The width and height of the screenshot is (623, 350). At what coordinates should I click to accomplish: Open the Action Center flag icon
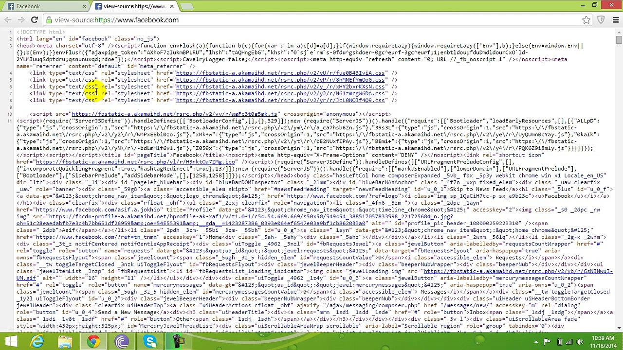[547, 342]
